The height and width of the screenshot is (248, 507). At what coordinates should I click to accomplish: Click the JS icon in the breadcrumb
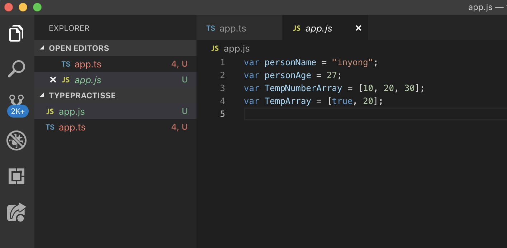215,48
